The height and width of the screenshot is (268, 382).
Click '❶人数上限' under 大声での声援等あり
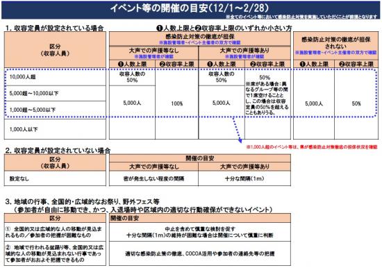(222, 64)
